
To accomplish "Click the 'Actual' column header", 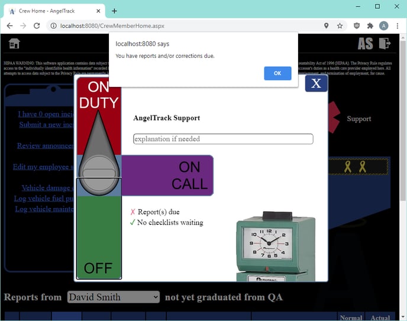I will coord(380,317).
